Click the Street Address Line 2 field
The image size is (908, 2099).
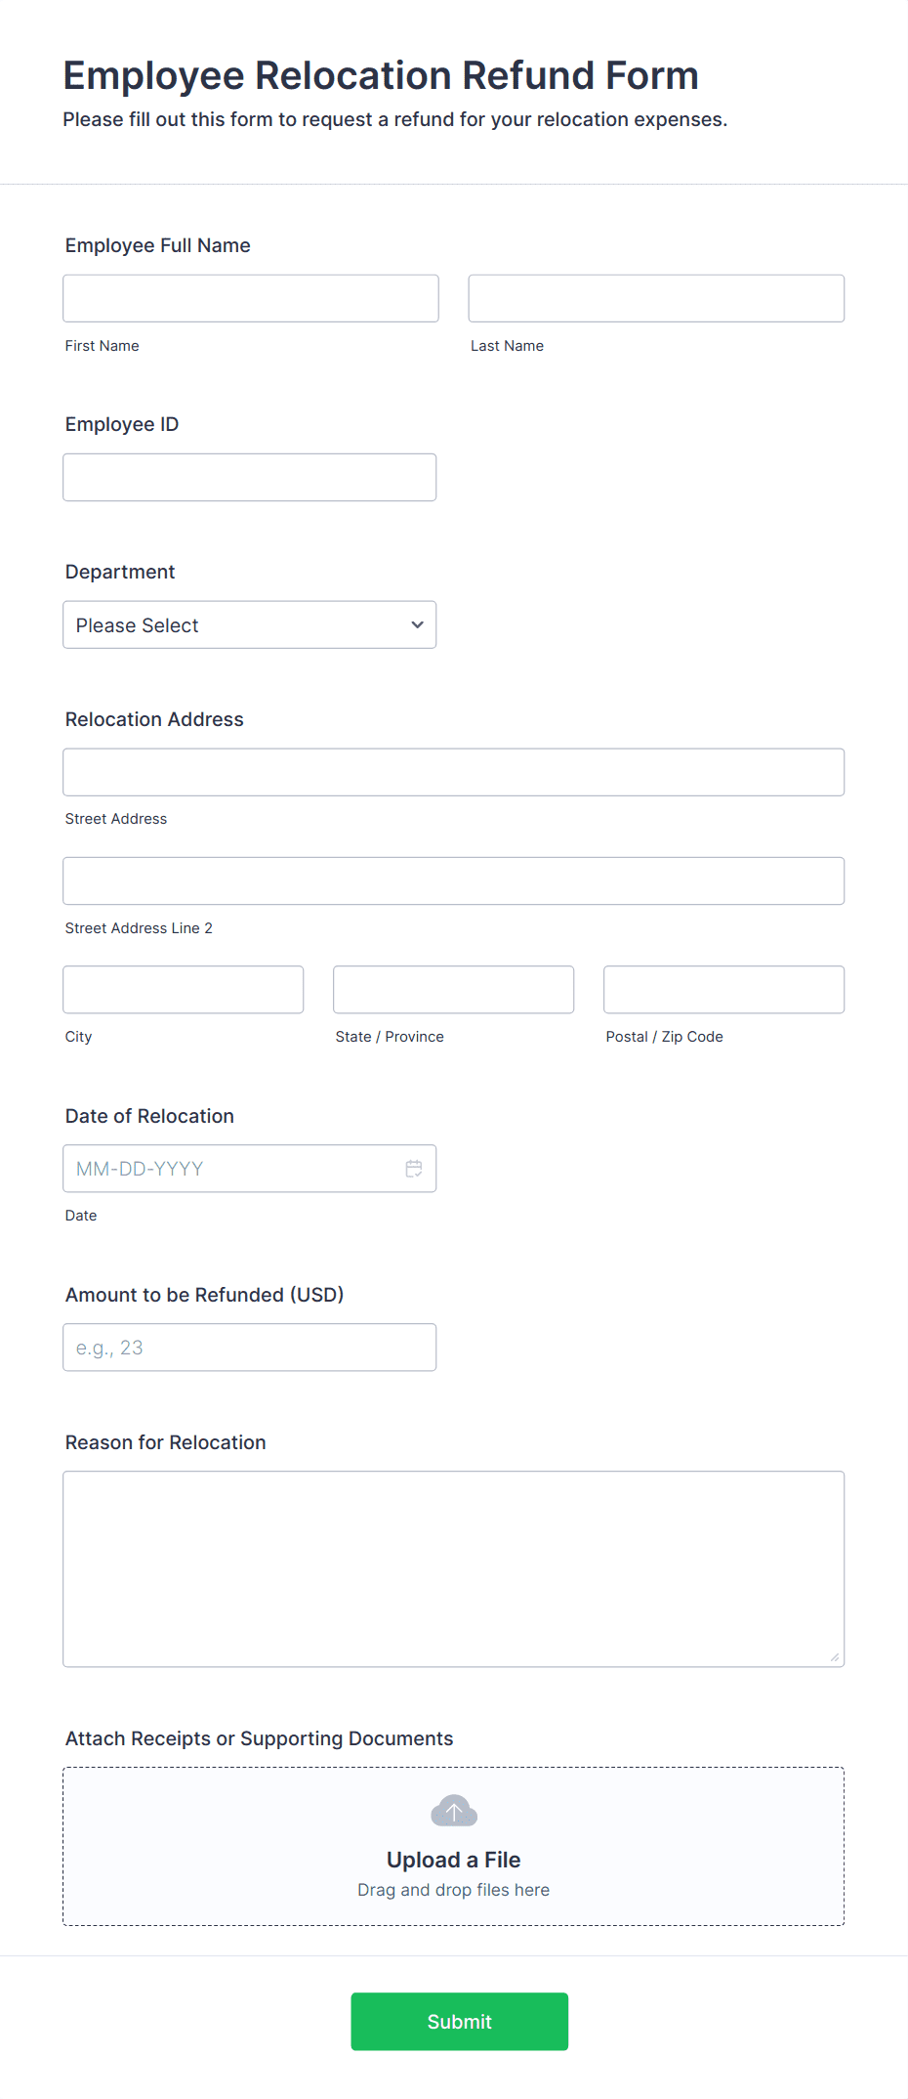pos(453,881)
